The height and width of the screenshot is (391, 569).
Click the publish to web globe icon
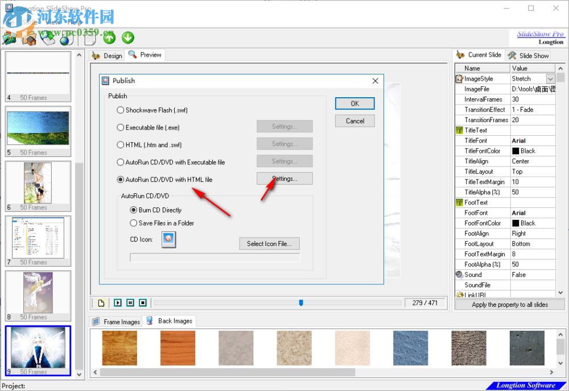[65, 39]
